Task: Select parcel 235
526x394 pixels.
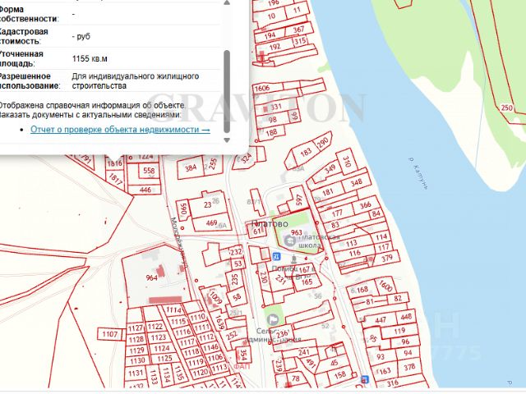Action: 235,279
